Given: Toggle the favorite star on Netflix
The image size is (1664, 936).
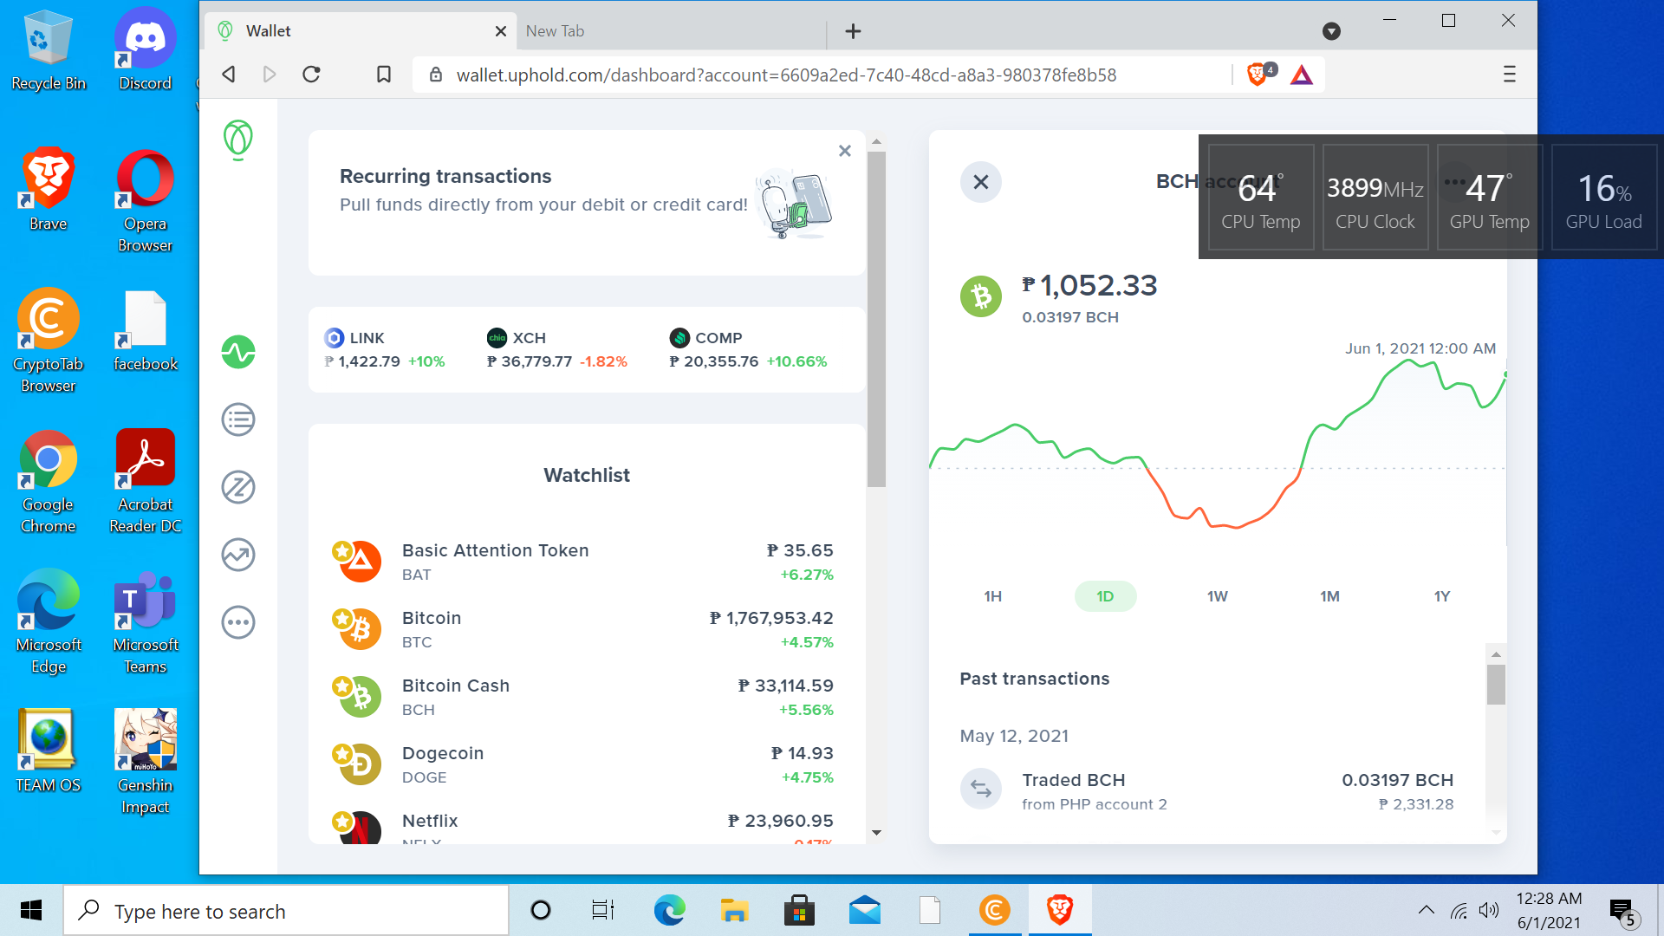Looking at the screenshot, I should (342, 821).
